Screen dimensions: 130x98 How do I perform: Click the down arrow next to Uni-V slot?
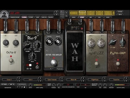pos(41,81)
